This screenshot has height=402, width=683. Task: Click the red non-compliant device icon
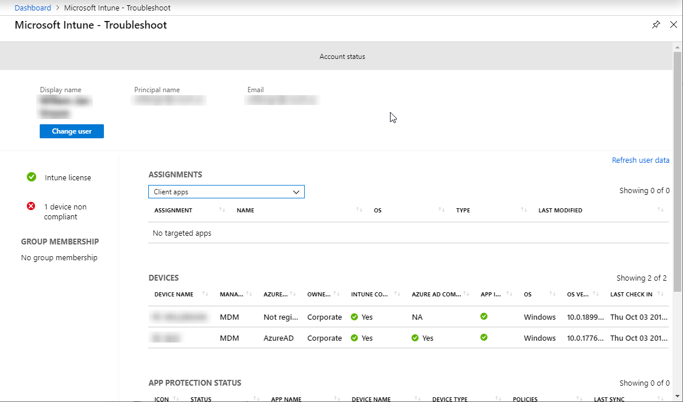click(x=32, y=207)
